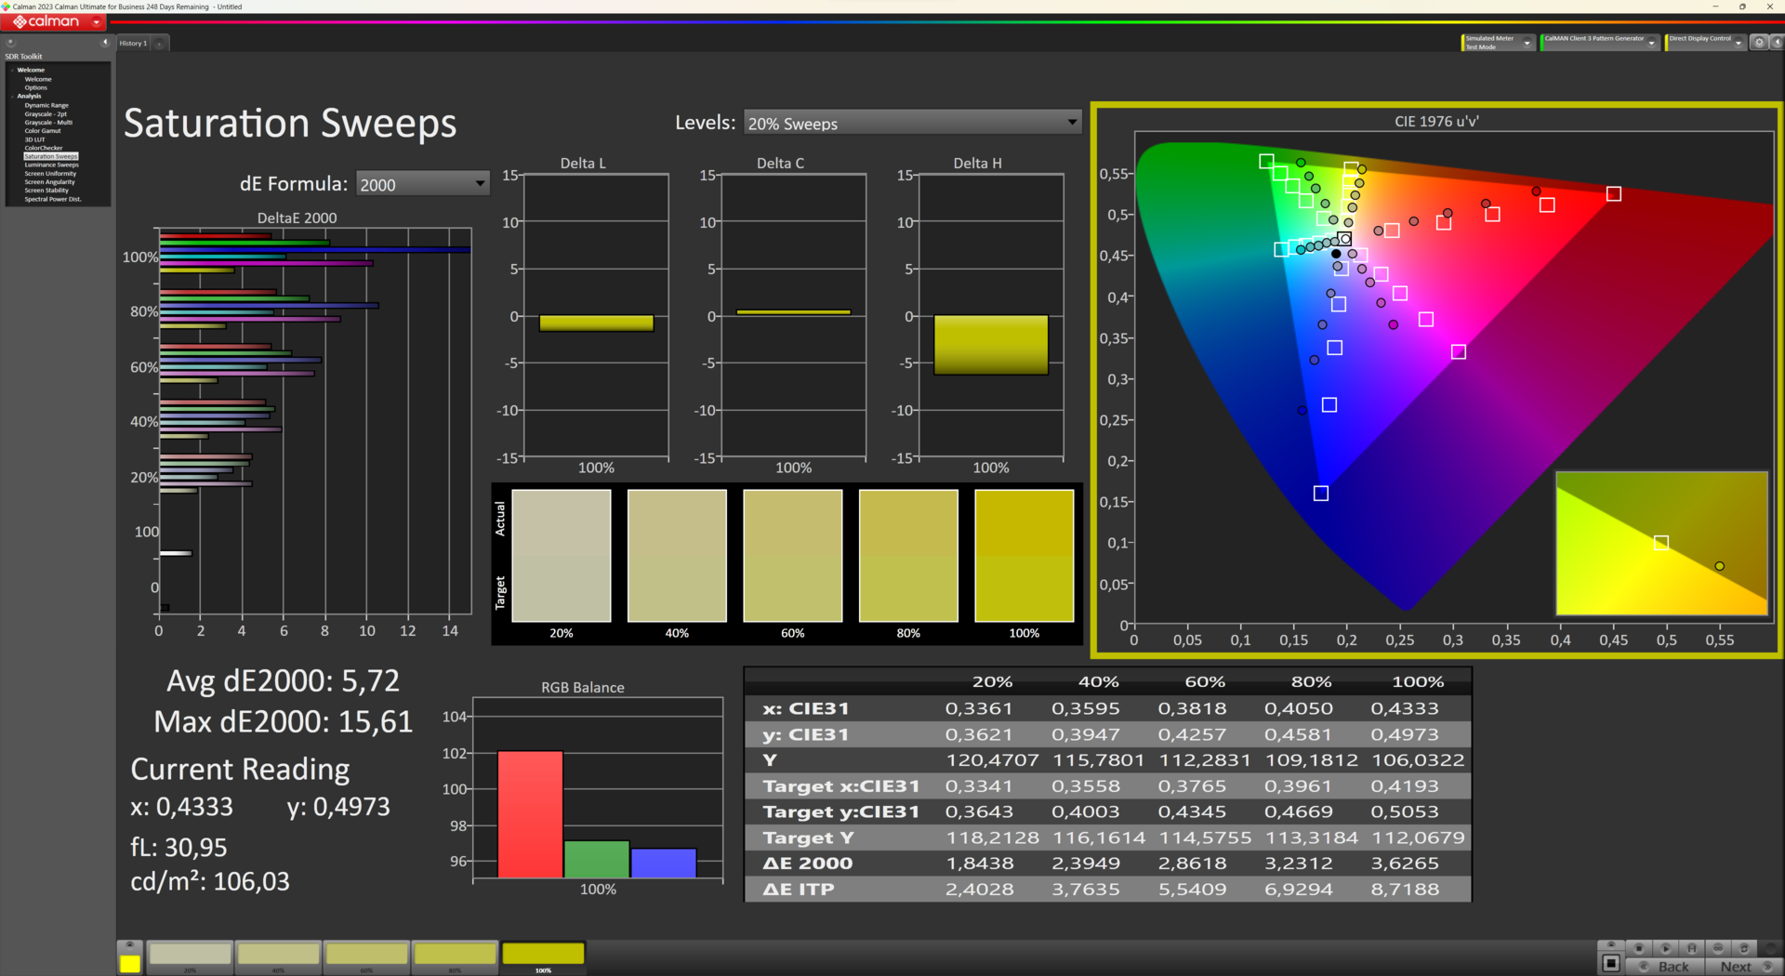Collapse the left workflow sidebar arrow
This screenshot has width=1785, height=976.
[105, 43]
